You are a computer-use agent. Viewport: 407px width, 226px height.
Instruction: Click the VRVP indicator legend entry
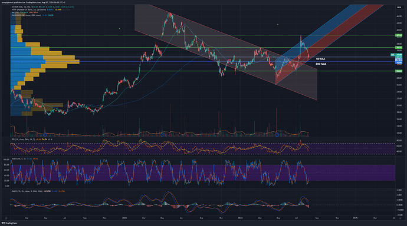pos(28,9)
